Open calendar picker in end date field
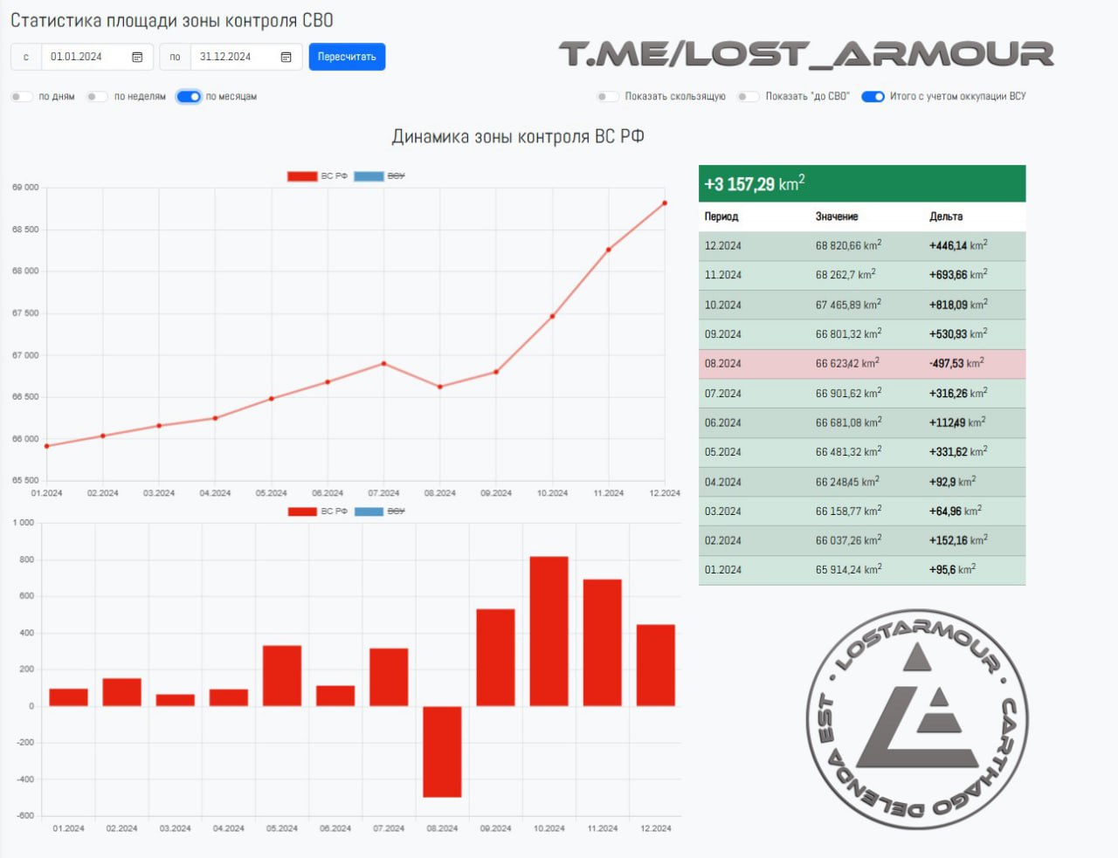This screenshot has height=858, width=1118. (x=286, y=57)
